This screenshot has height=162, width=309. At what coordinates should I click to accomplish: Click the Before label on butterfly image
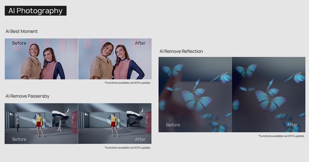(173, 125)
